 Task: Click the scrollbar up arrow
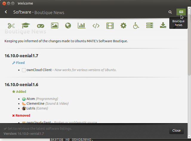(189, 8)
